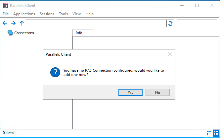This screenshot has width=220, height=138.
Task: Click the Connections computer icon
Action: click(x=10, y=33)
